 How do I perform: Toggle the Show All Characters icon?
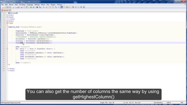[x=59, y=7]
